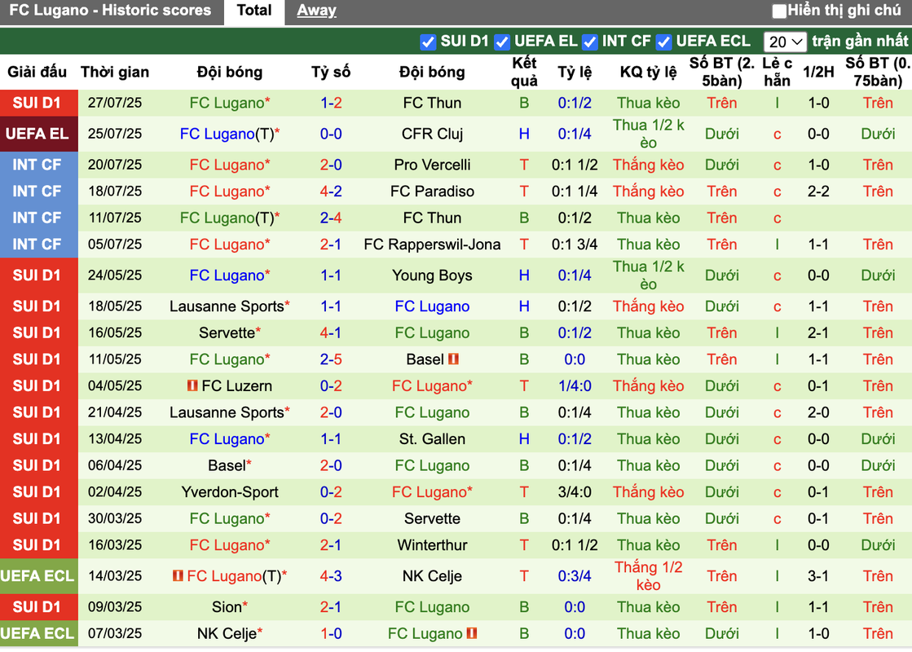
Task: Click the 0-0 score against CFR Cluj
Action: pos(331,134)
